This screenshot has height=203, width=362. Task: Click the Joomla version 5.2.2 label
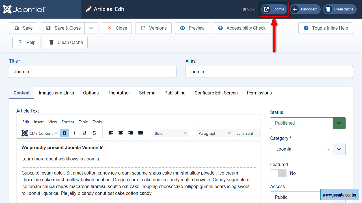(x=249, y=9)
